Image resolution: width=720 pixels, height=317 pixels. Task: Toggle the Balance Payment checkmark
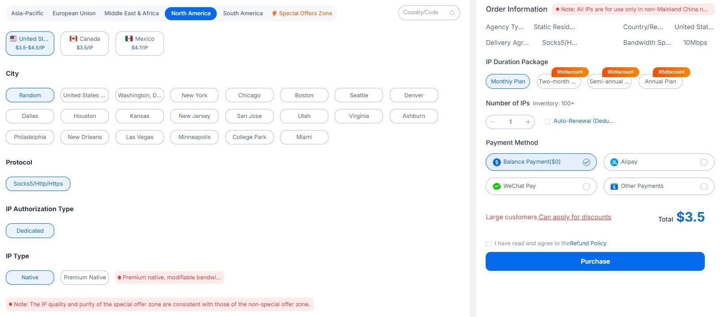point(586,162)
